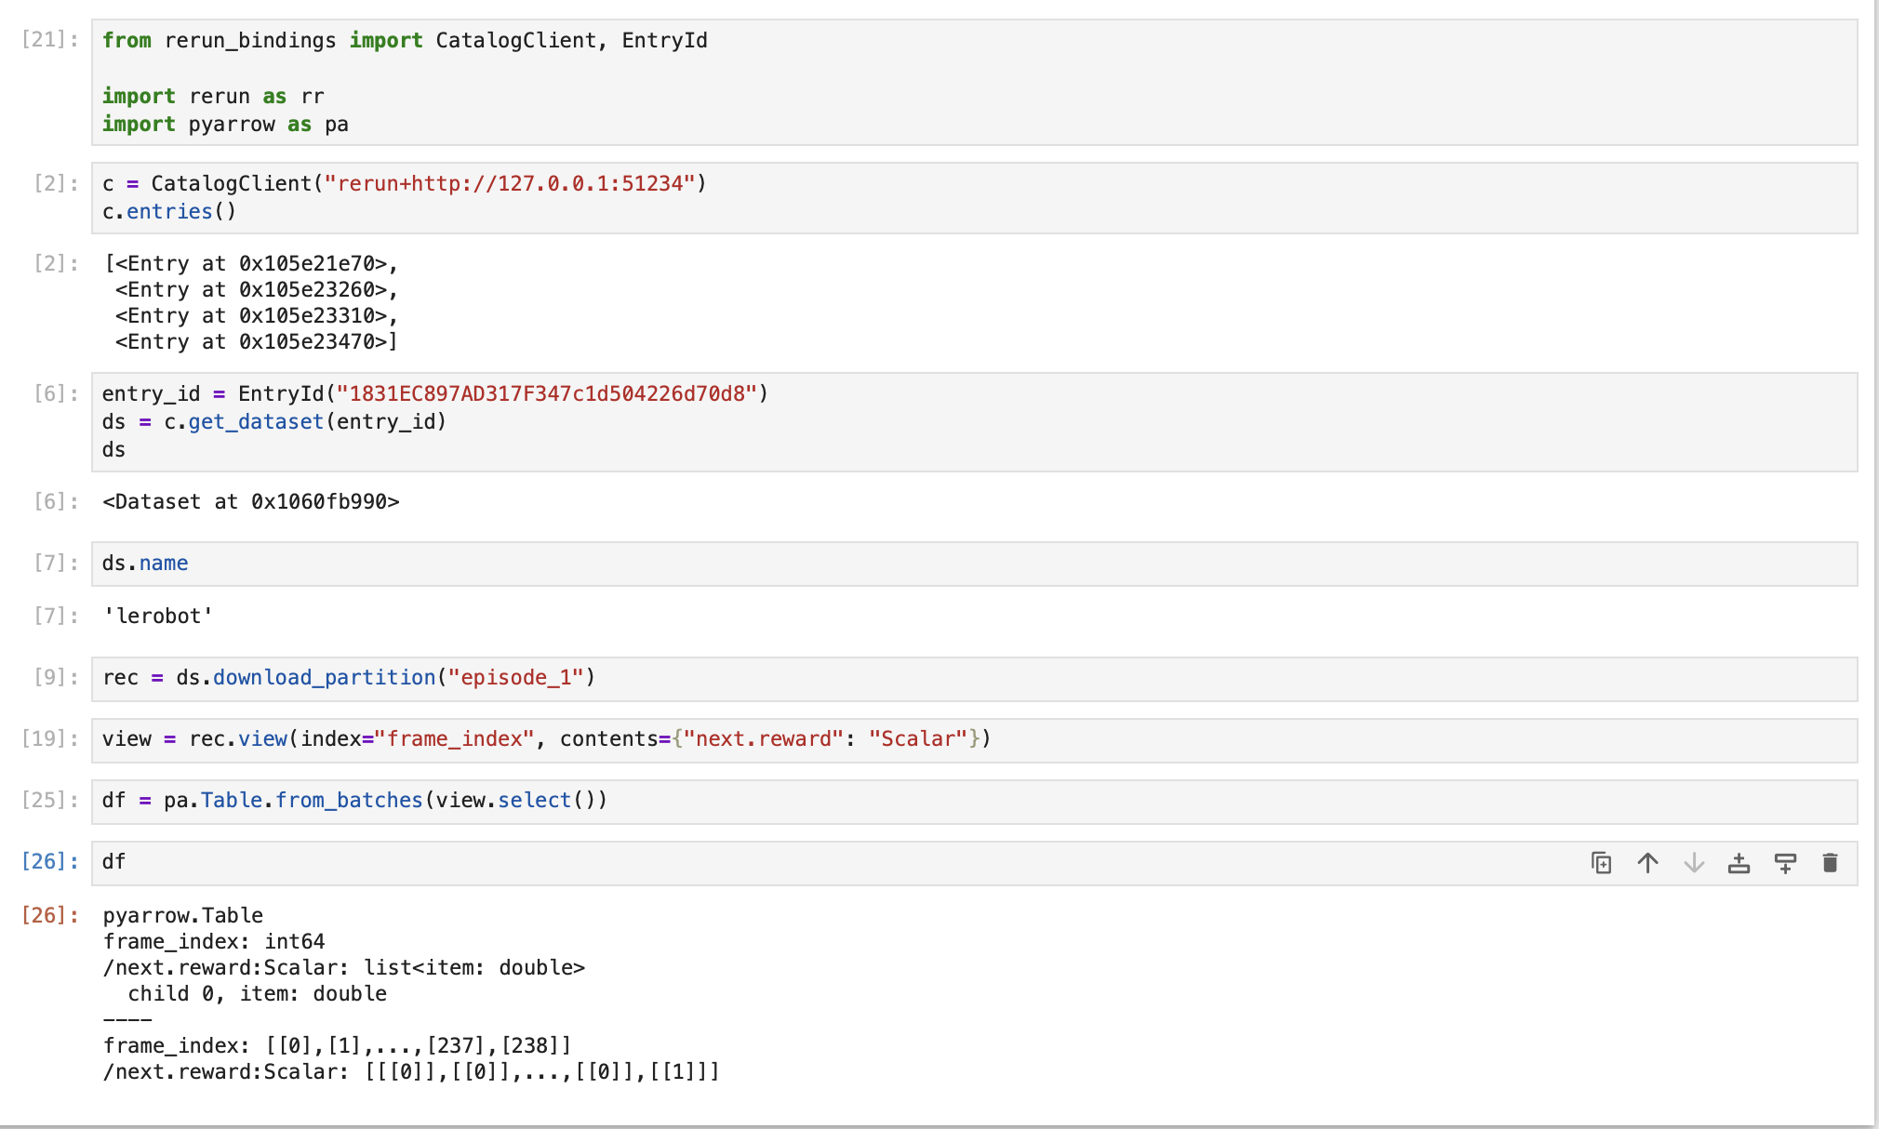Click the child 0, item: double line

pos(257,993)
